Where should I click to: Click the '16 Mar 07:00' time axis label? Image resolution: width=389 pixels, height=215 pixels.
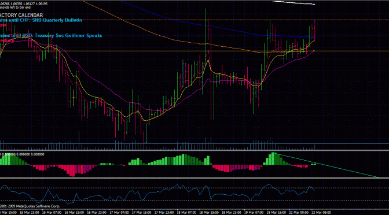point(52,213)
